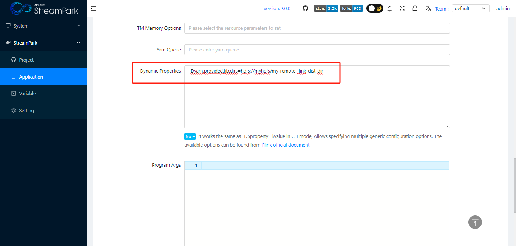
Task: Go to the Project menu item
Action: [26, 60]
